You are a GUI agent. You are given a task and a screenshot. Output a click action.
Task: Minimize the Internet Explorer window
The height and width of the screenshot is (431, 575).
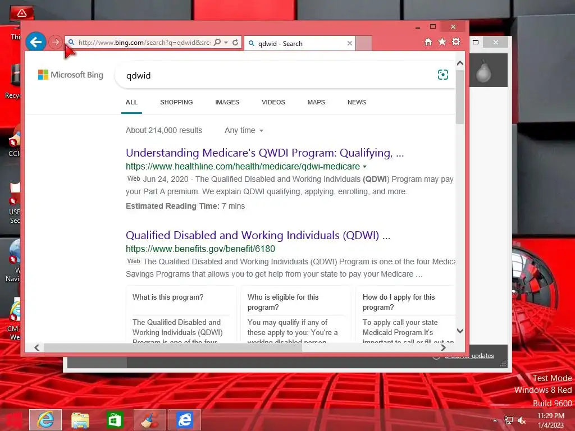point(417,27)
